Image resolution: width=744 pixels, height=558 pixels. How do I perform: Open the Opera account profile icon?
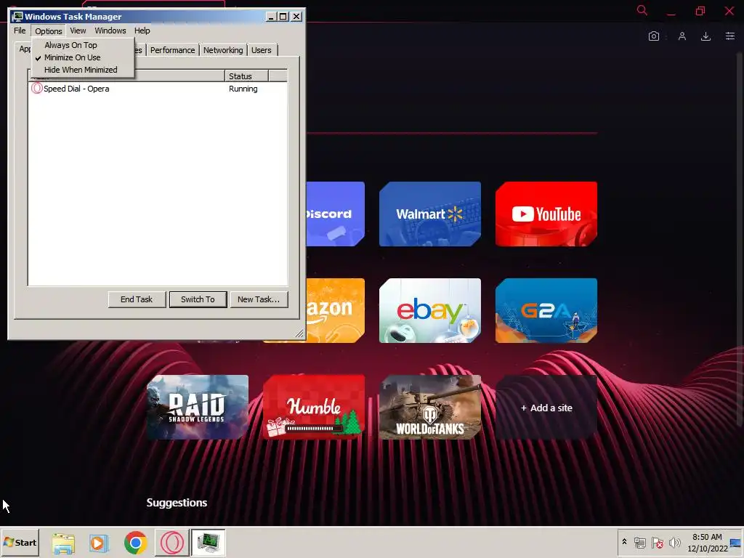(x=682, y=36)
